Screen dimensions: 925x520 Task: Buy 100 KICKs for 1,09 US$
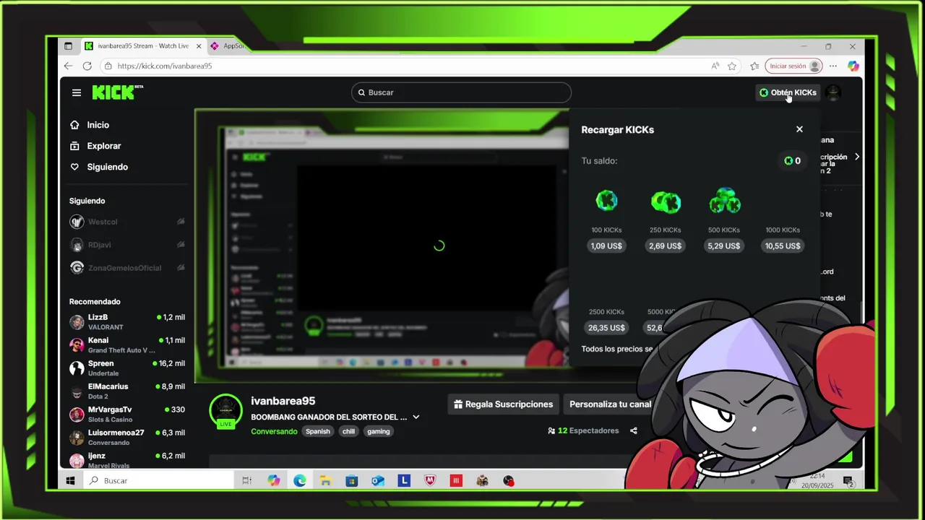point(606,246)
